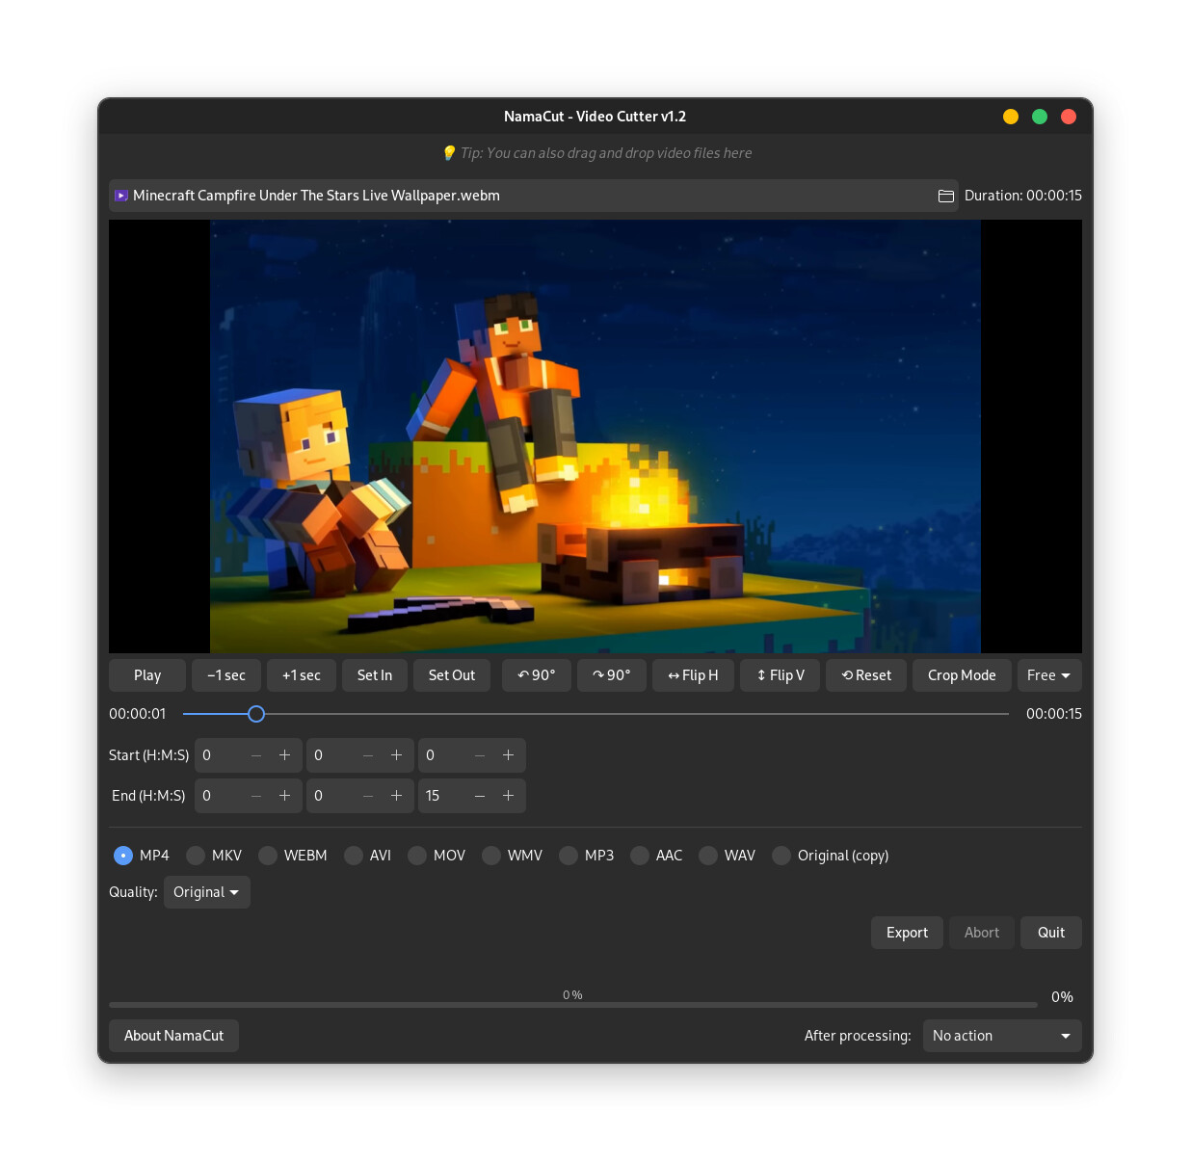The image size is (1191, 1161).
Task: Flip the video vertically
Action: pos(780,675)
